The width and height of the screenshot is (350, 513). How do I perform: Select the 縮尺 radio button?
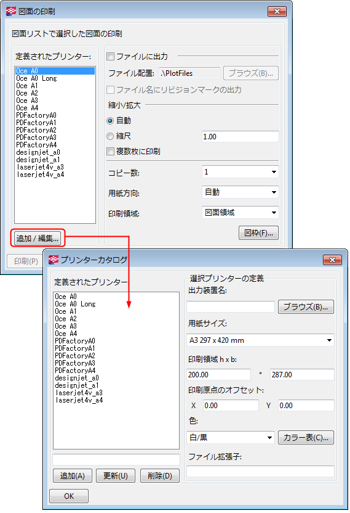coord(110,136)
